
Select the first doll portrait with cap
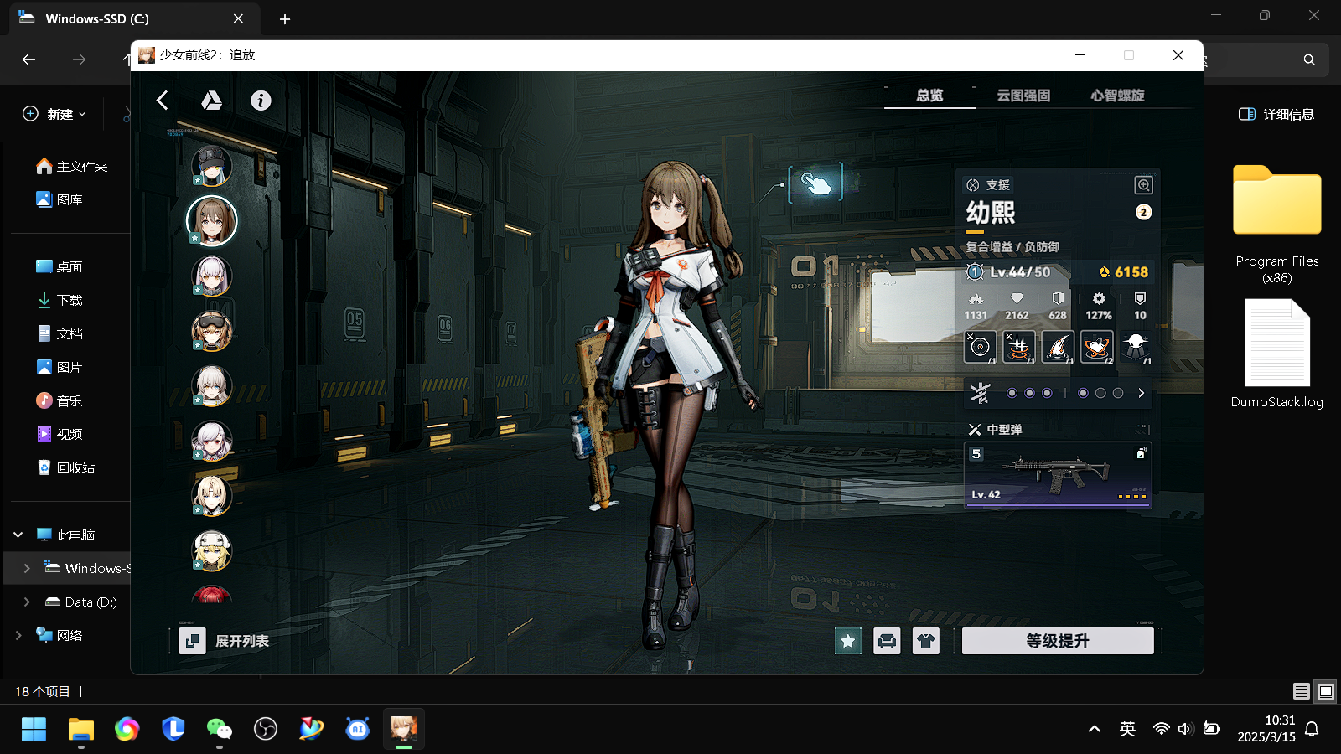(211, 165)
